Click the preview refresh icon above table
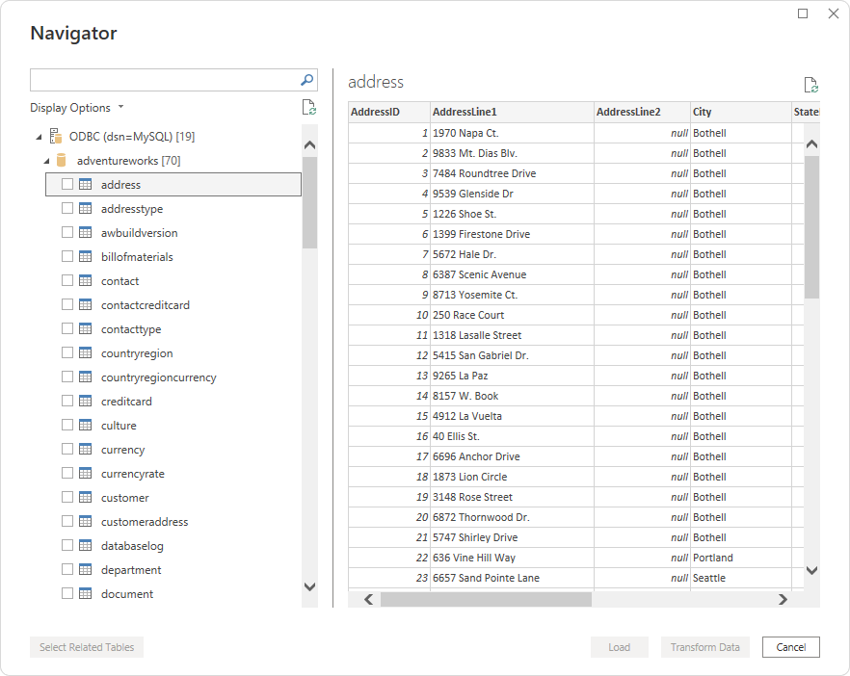This screenshot has width=850, height=676. pos(810,85)
